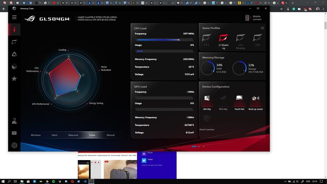
Task: Switch to Manual performance mode
Action: click(110, 135)
